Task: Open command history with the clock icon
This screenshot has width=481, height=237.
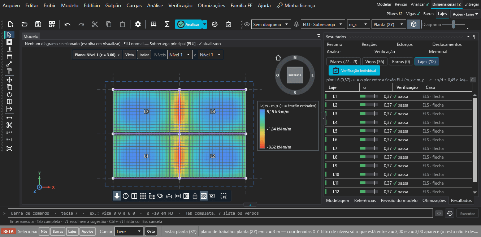Action: [450, 214]
